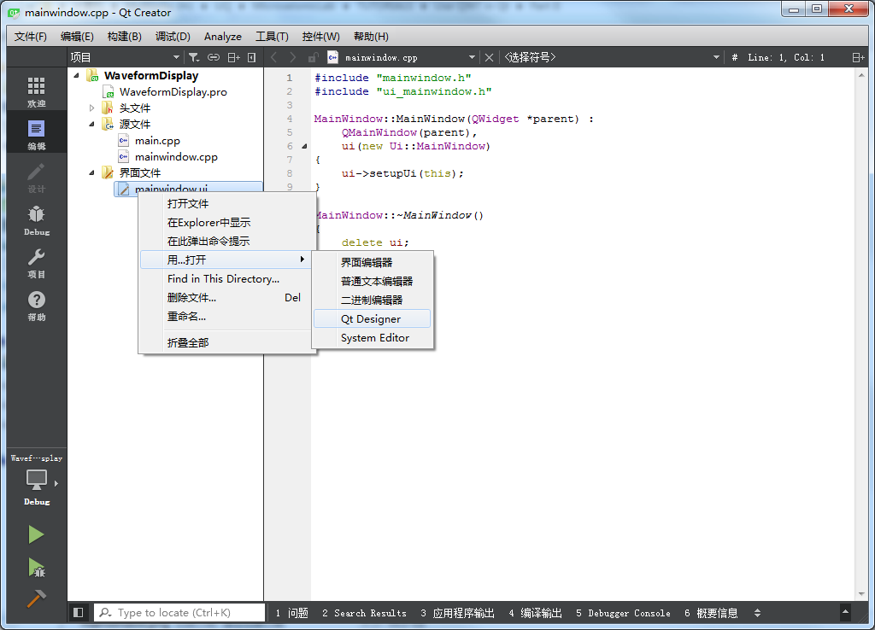Click the file lock icon in editor toolbar
Viewport: 875px width, 630px height.
pos(313,57)
